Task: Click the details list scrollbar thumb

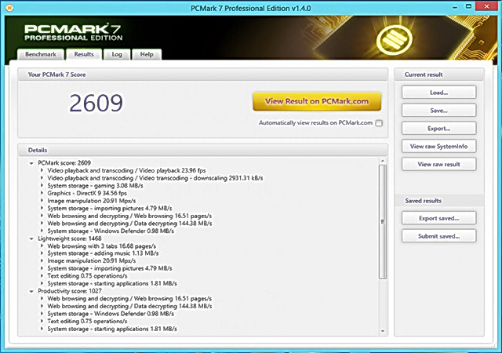Action: point(383,222)
